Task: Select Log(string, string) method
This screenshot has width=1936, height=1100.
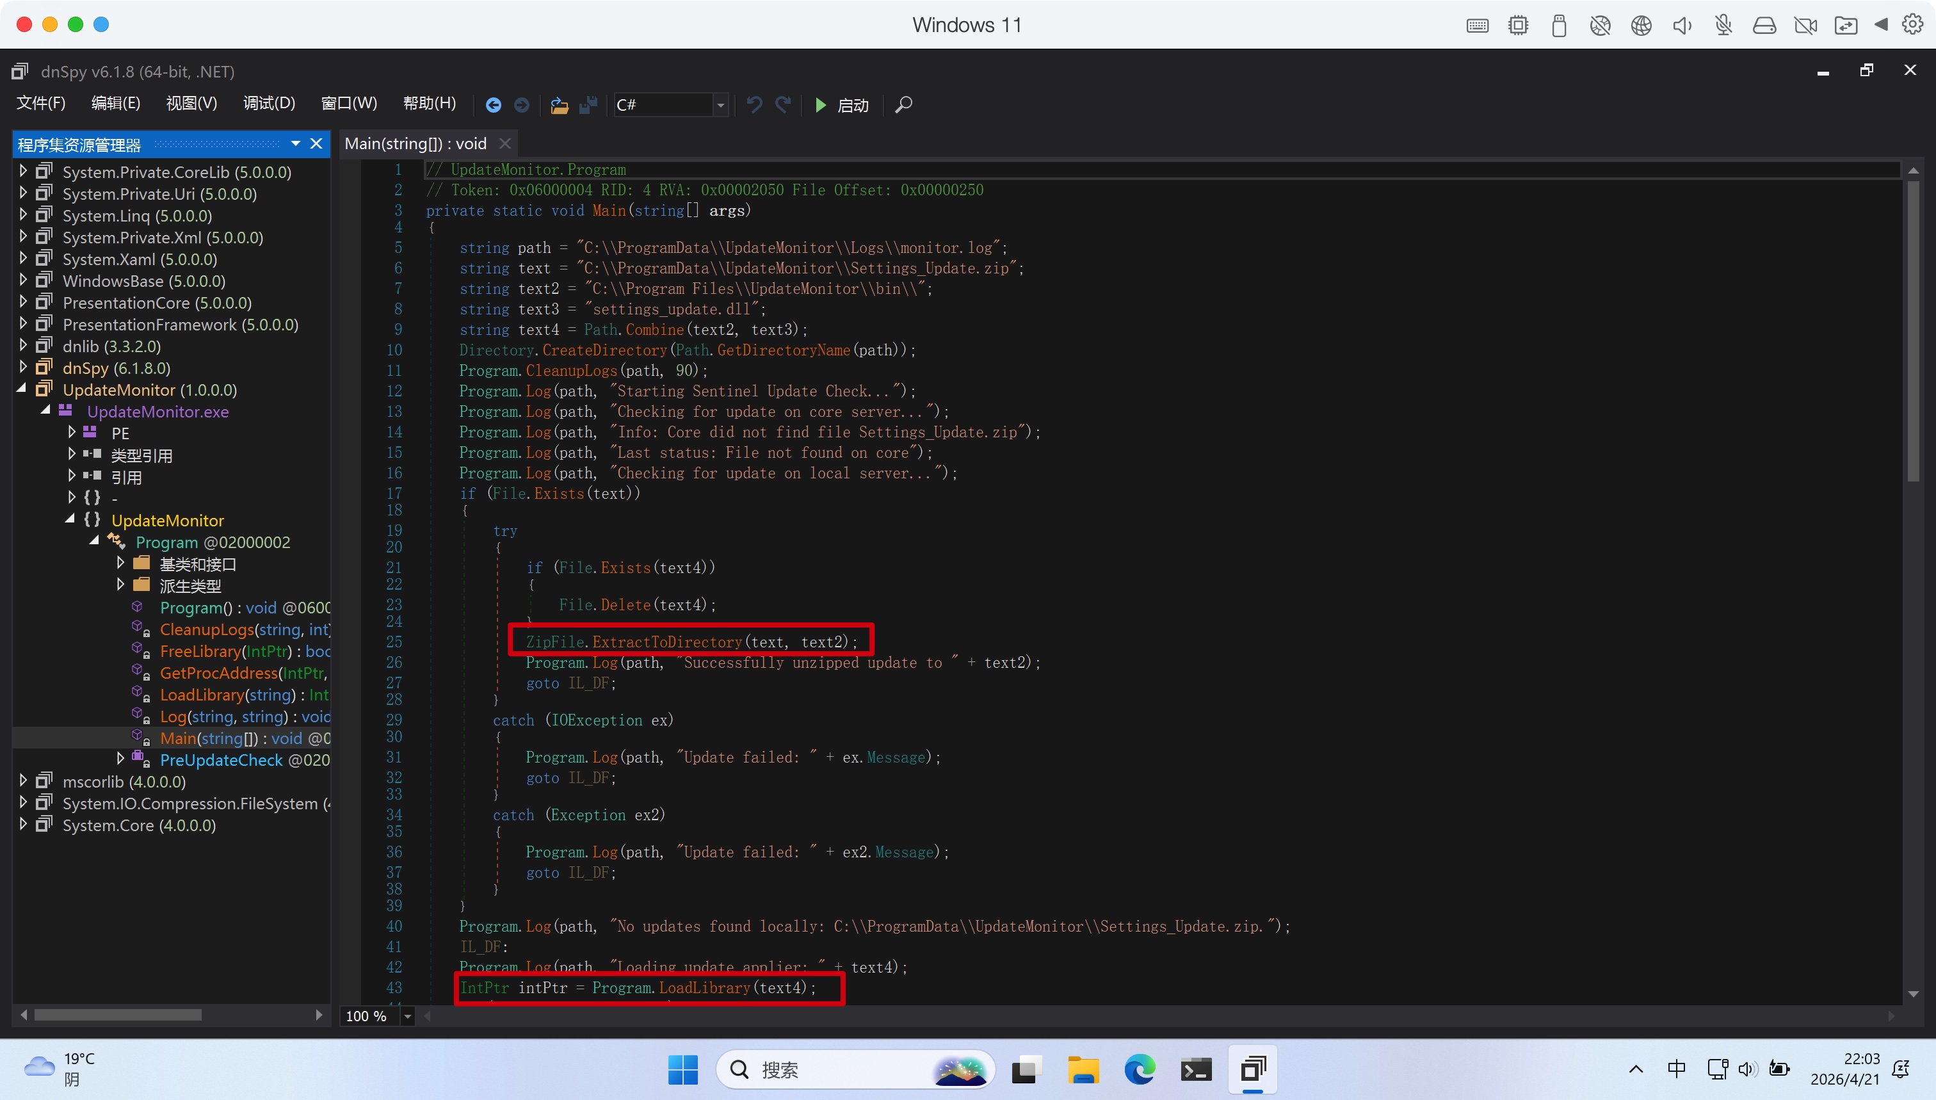Action: click(x=245, y=717)
